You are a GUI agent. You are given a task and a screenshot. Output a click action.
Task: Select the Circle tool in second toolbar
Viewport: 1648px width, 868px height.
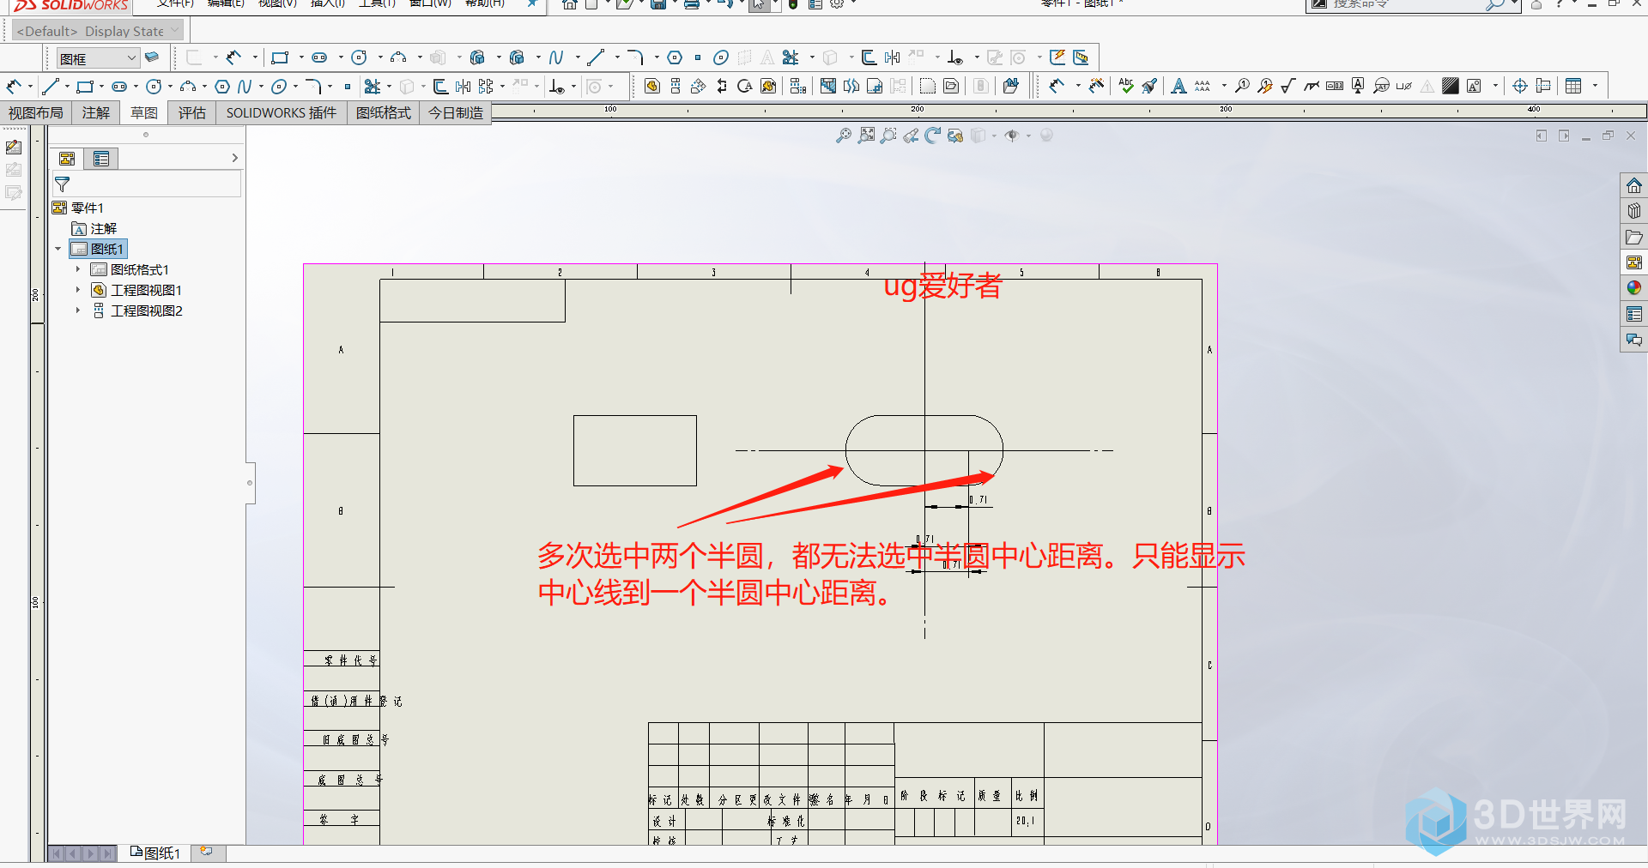point(154,87)
